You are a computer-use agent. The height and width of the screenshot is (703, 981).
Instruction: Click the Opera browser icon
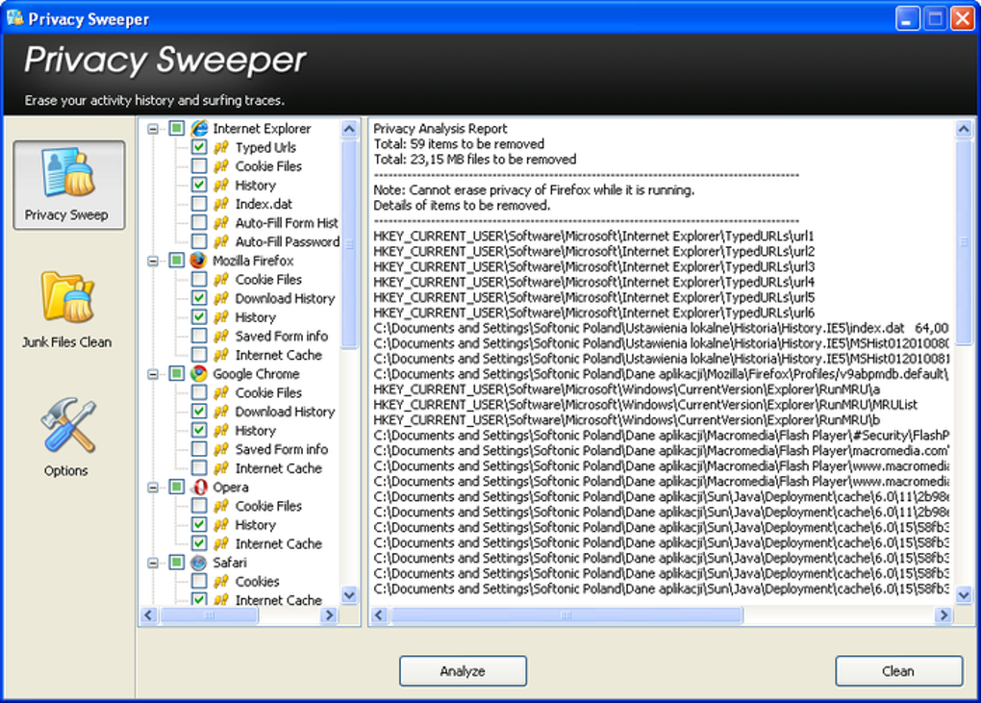pos(199,487)
